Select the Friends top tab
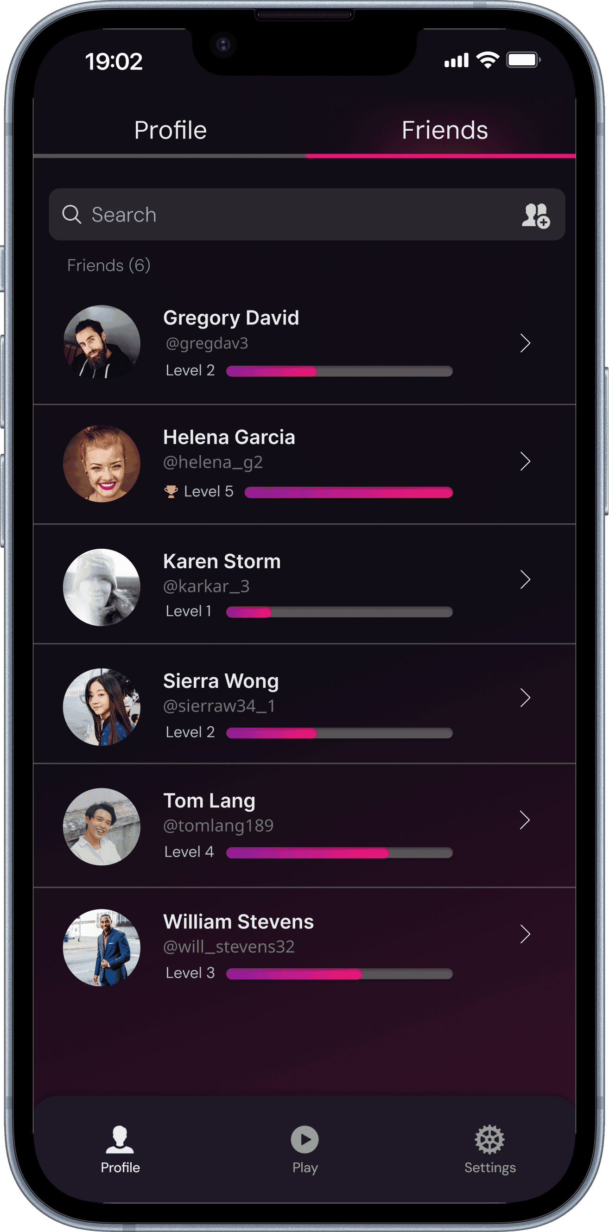Viewport: 609px width, 1232px height. click(x=444, y=130)
